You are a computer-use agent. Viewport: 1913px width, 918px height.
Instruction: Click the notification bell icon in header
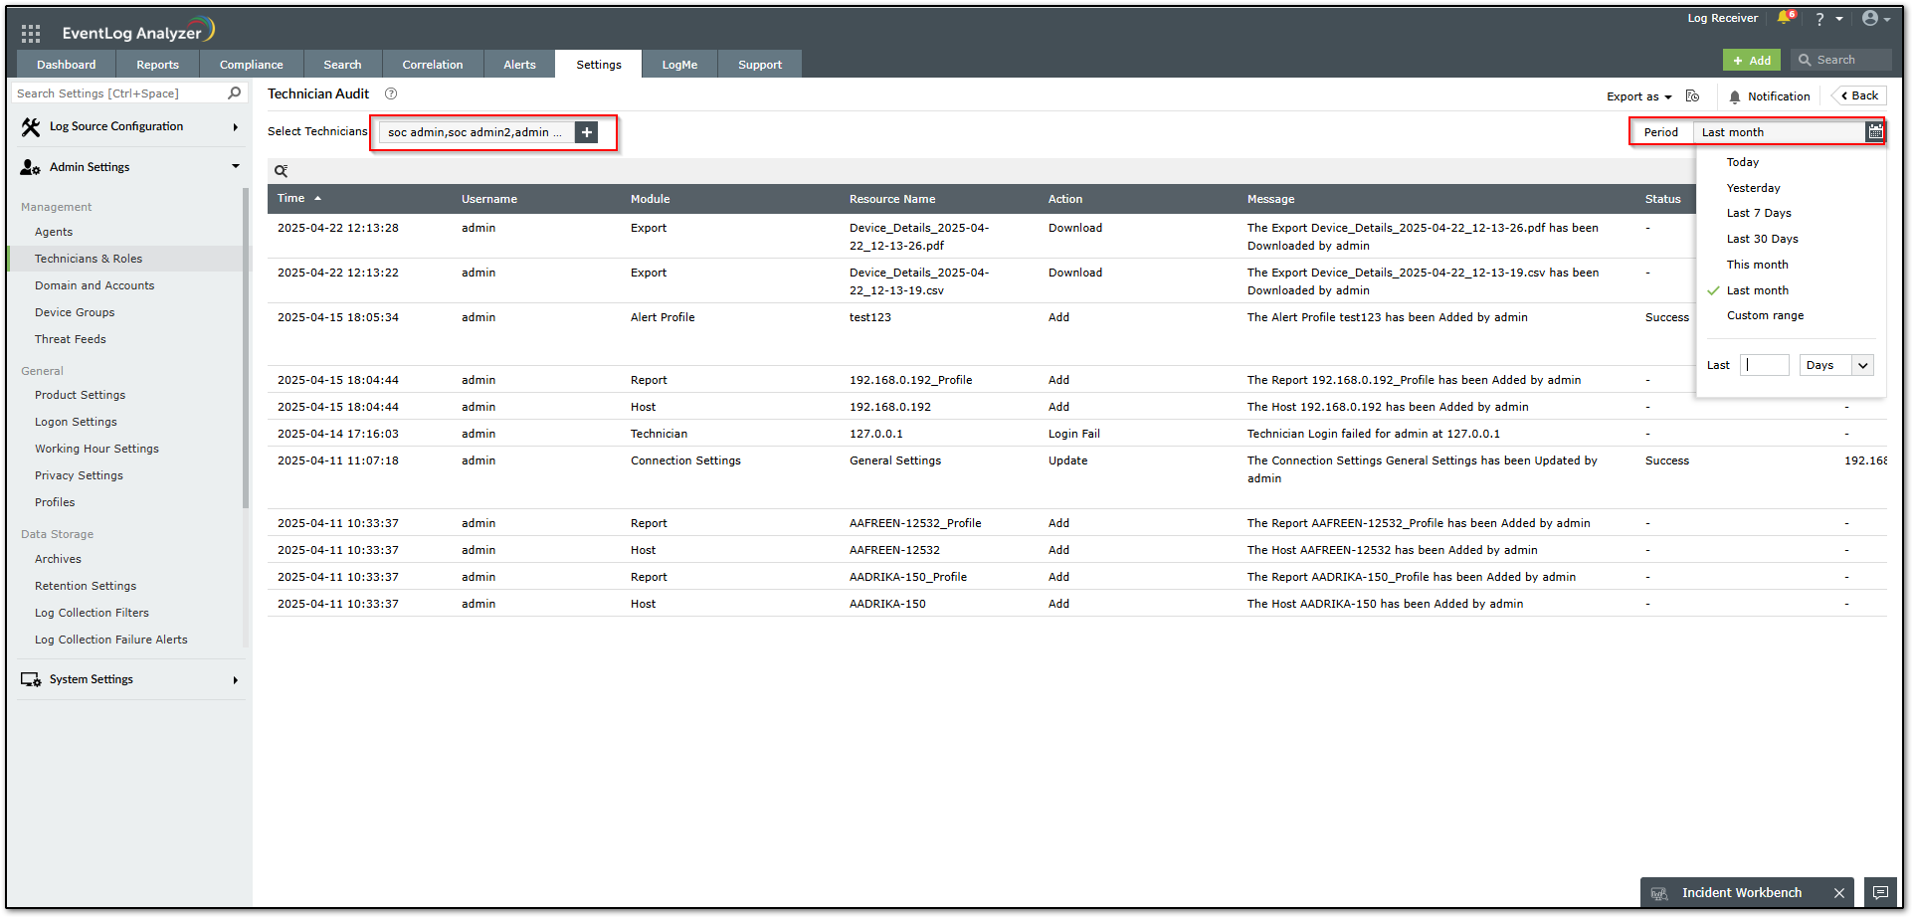[1785, 18]
